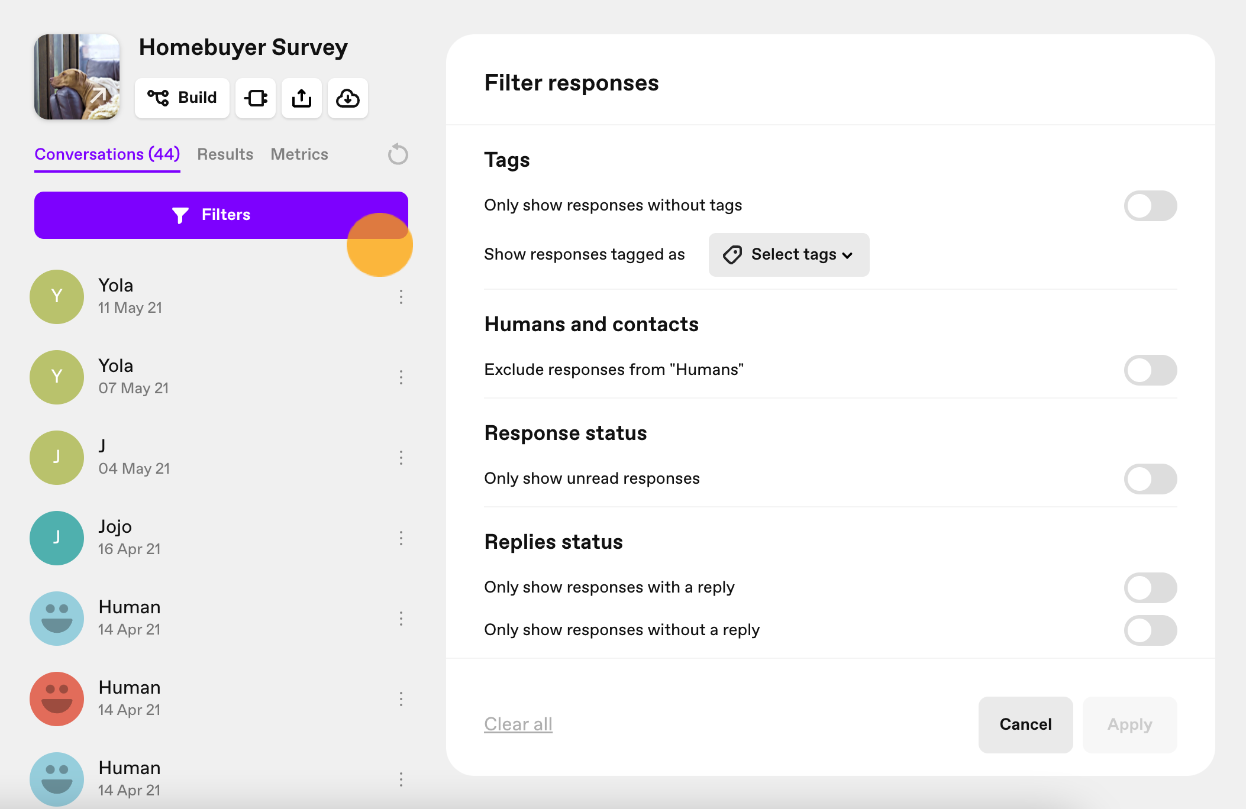Click the blue smiley avatar below Jojo
The image size is (1246, 809).
[57, 619]
